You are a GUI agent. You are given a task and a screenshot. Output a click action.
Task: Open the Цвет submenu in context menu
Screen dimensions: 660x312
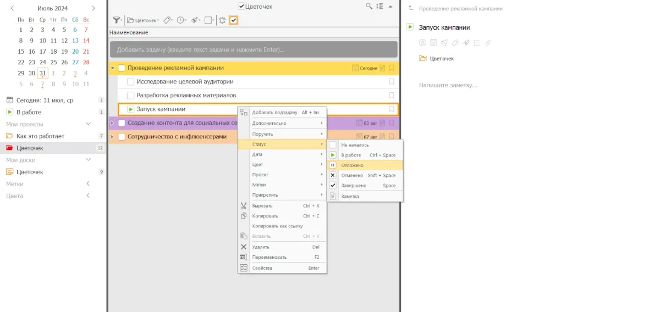coord(257,164)
